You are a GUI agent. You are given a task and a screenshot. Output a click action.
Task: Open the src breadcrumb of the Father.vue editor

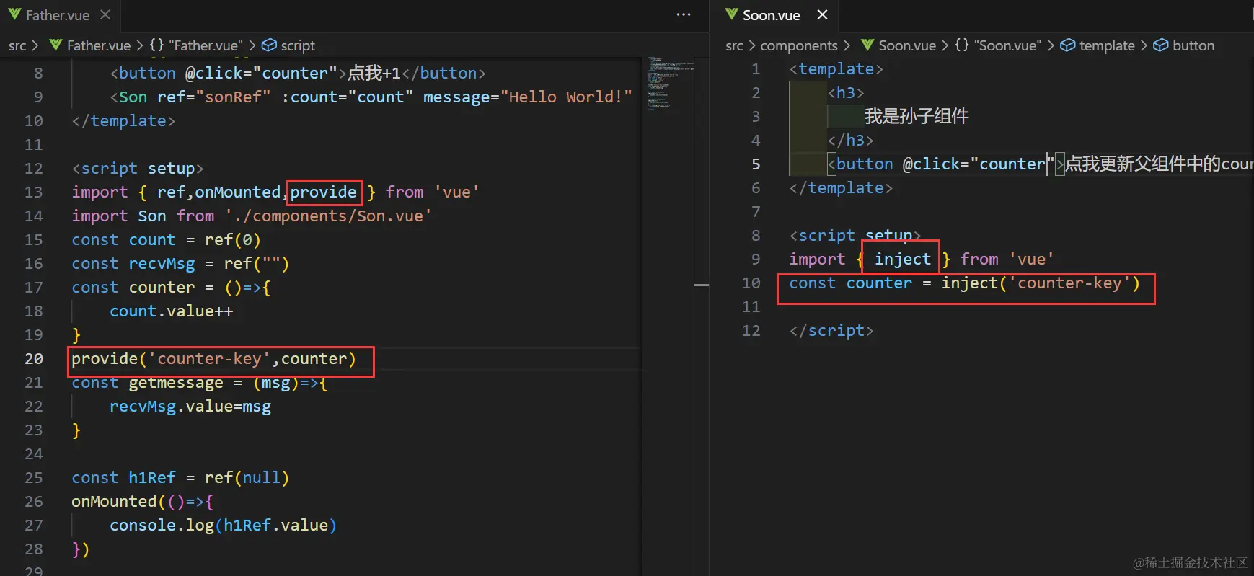(17, 45)
